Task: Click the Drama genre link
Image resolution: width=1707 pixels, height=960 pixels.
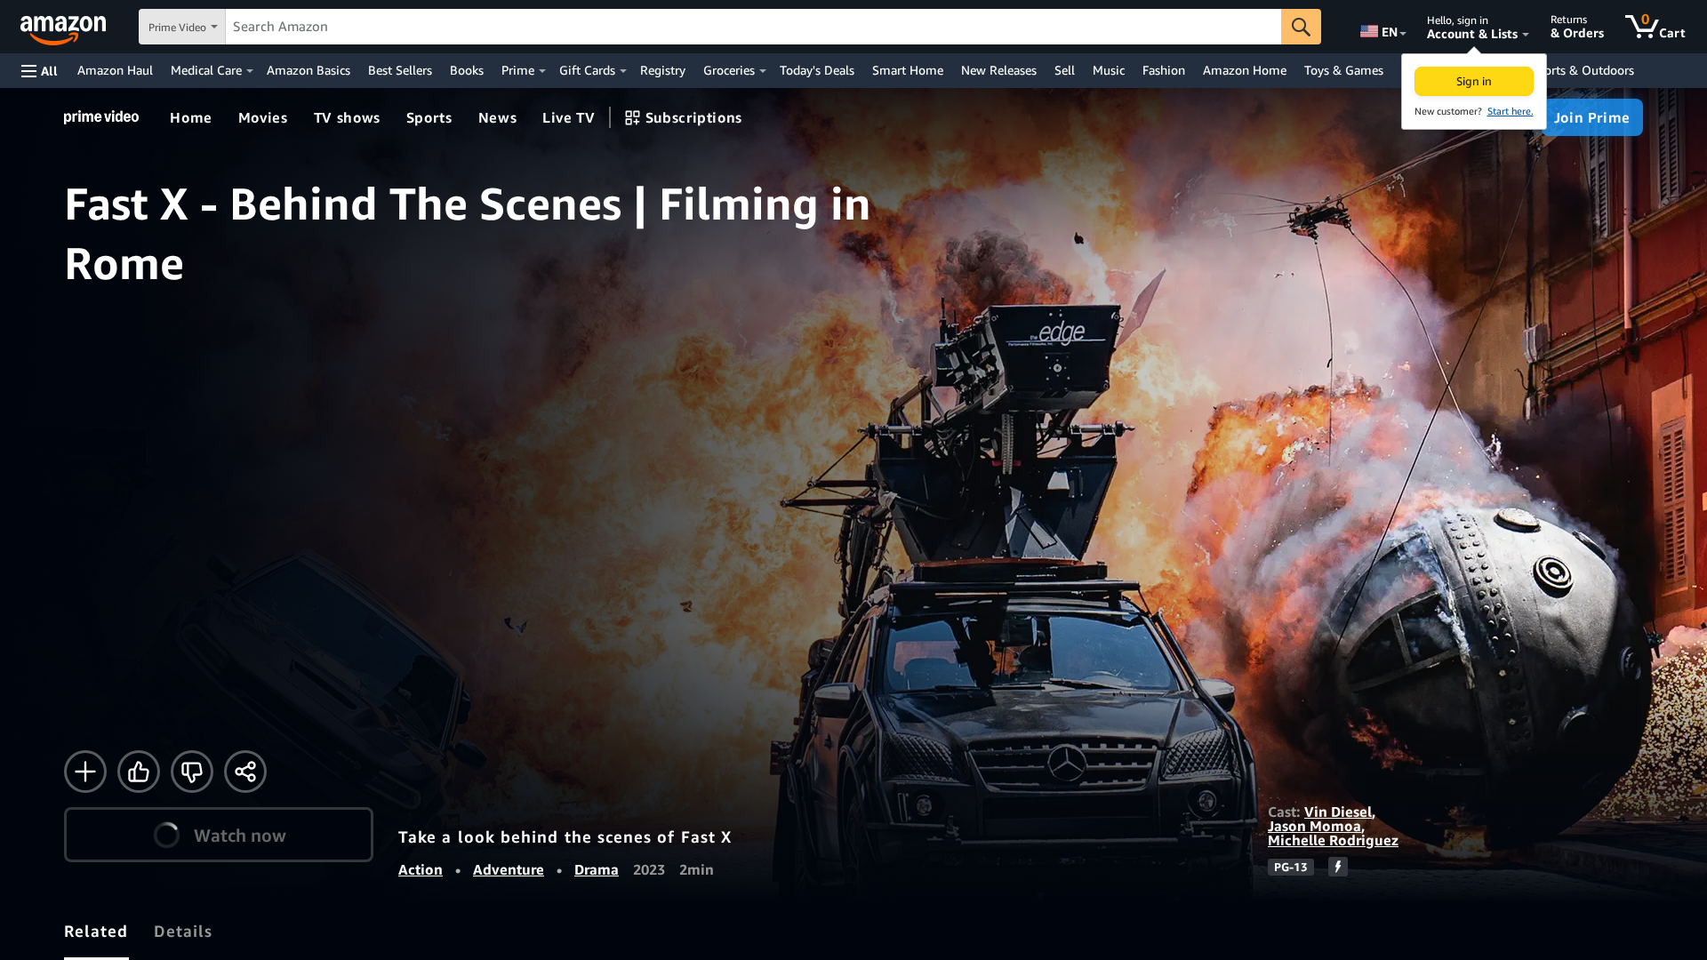Action: [x=596, y=869]
